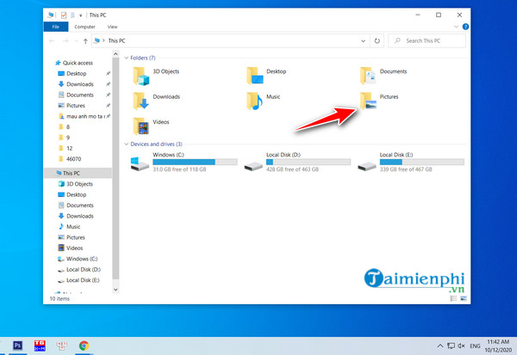Open Local Disk (D:) drive in main pane

pyautogui.click(x=297, y=162)
